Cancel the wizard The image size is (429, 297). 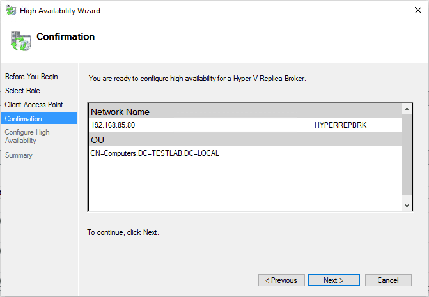pos(387,280)
